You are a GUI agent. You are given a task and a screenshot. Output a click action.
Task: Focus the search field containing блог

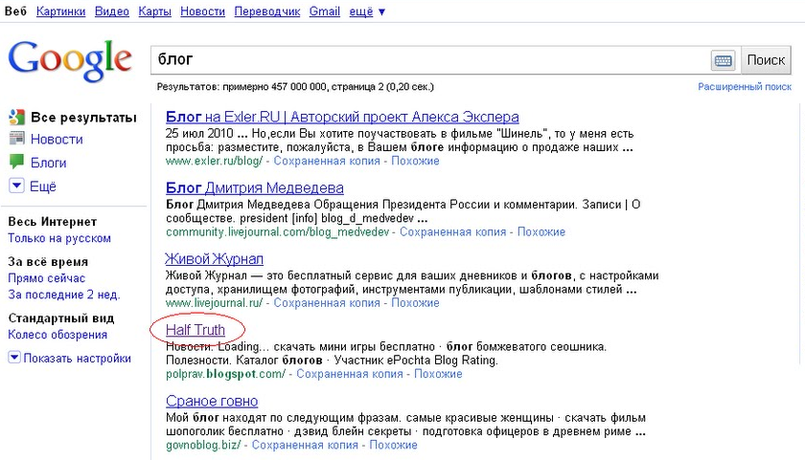coord(430,60)
